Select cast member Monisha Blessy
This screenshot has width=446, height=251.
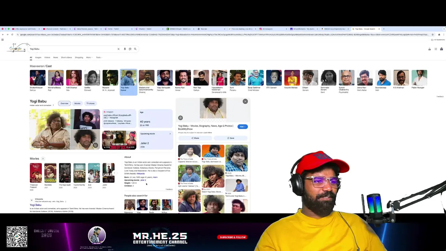(56, 81)
